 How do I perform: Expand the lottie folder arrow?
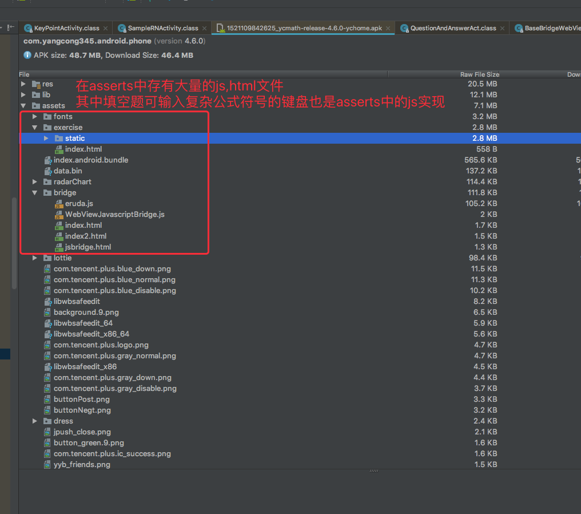pos(35,258)
